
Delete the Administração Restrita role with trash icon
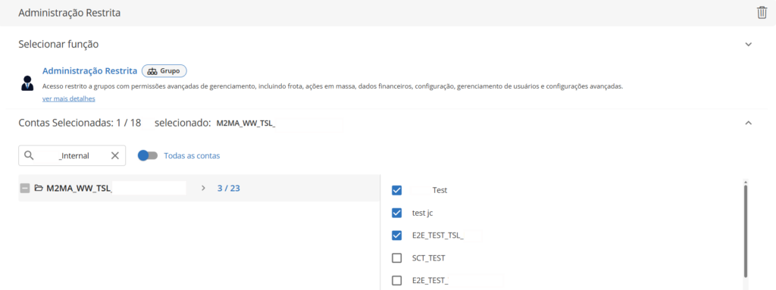[x=762, y=13]
